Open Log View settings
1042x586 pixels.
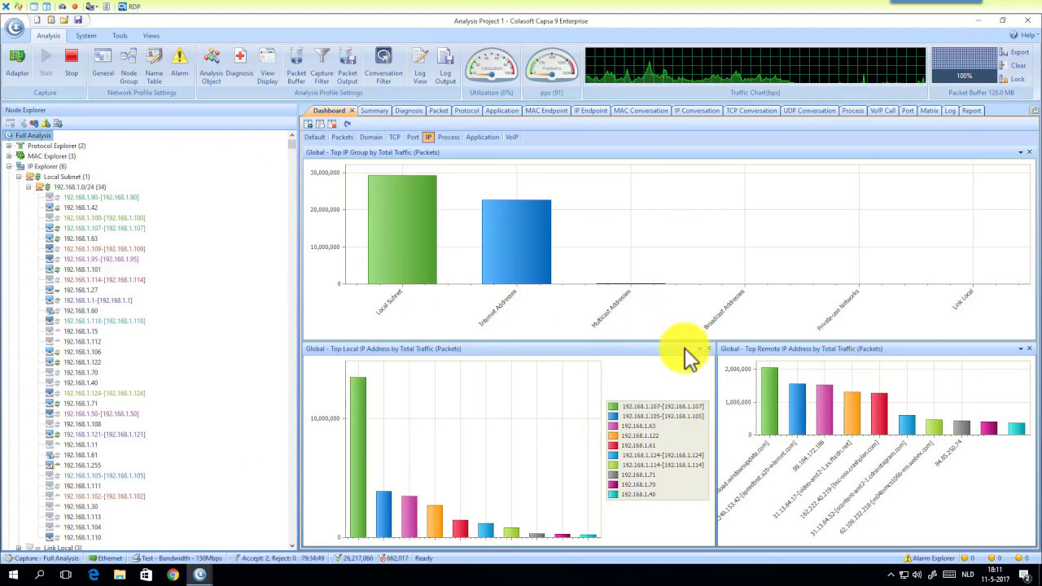pos(420,66)
